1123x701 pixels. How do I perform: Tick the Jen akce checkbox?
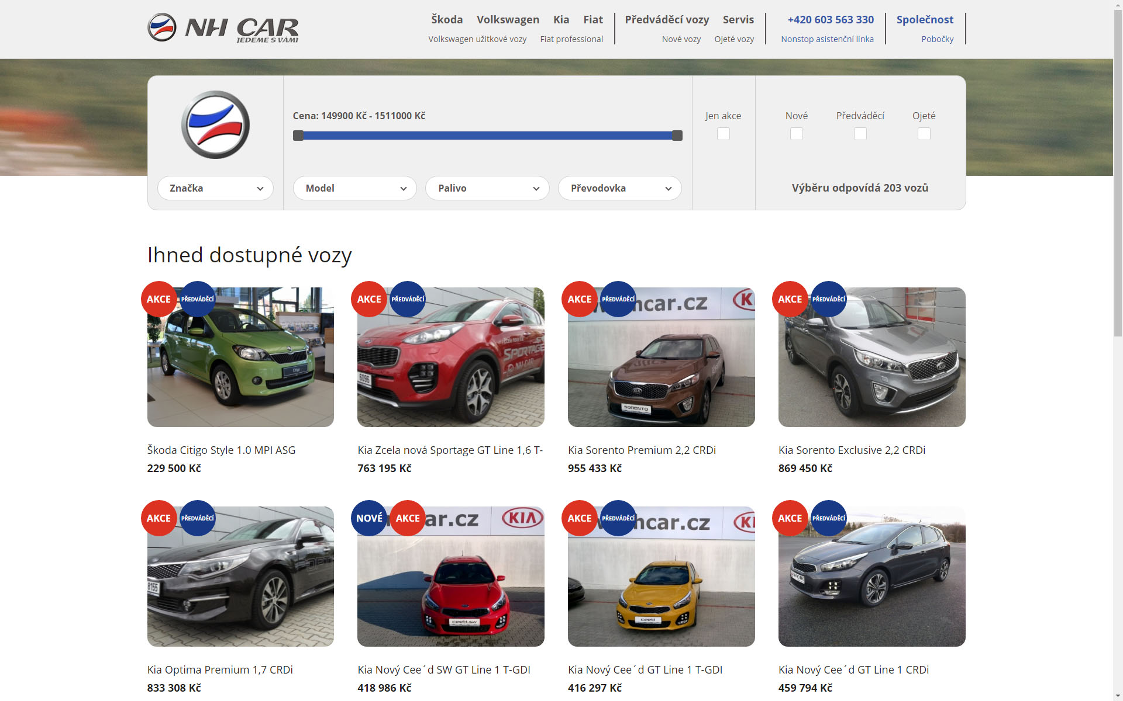coord(724,134)
